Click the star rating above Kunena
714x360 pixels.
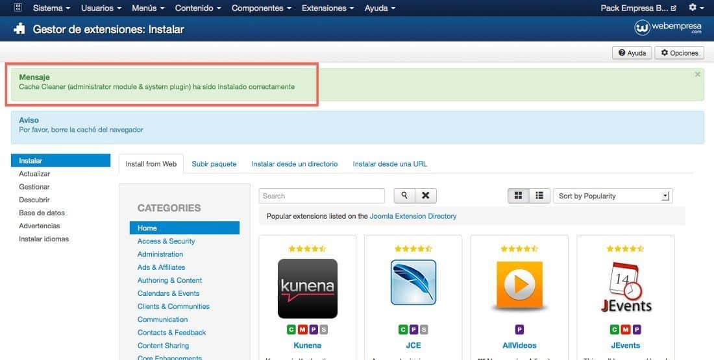308,248
